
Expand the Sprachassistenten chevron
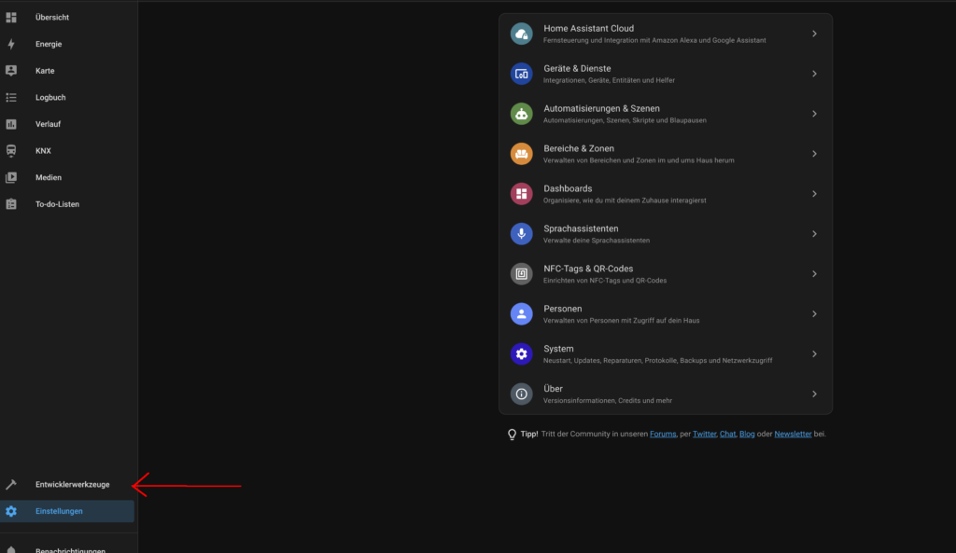814,234
